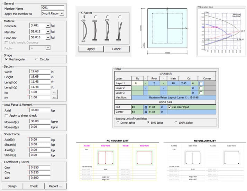
Task: Click the Axial force input field
Action: [x=40, y=110]
